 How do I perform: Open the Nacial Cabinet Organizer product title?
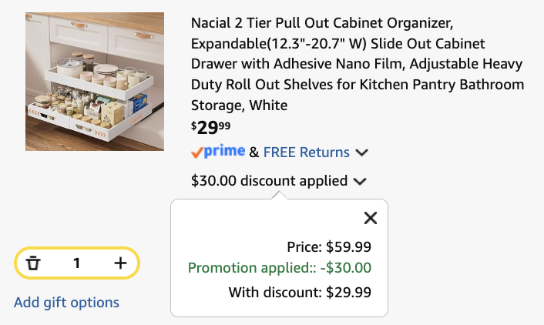[x=358, y=64]
